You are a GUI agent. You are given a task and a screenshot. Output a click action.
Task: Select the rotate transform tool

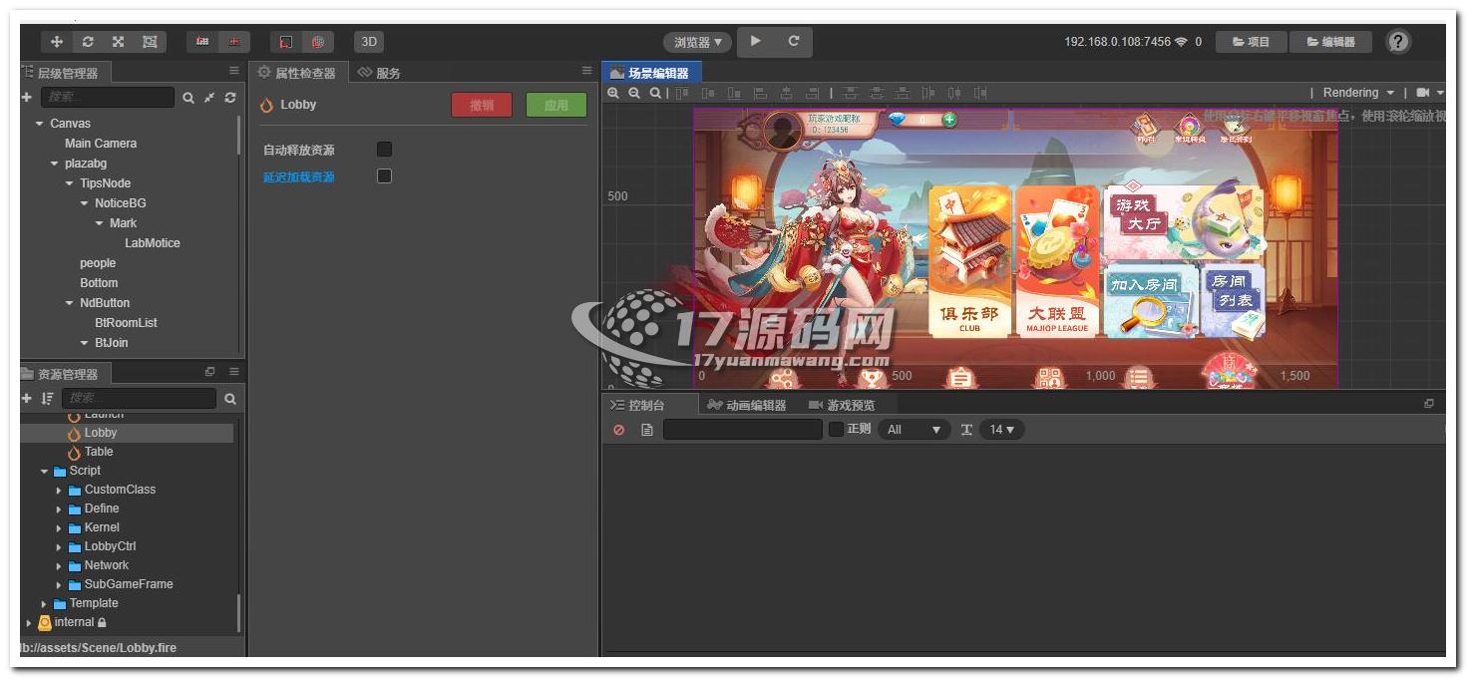[88, 42]
